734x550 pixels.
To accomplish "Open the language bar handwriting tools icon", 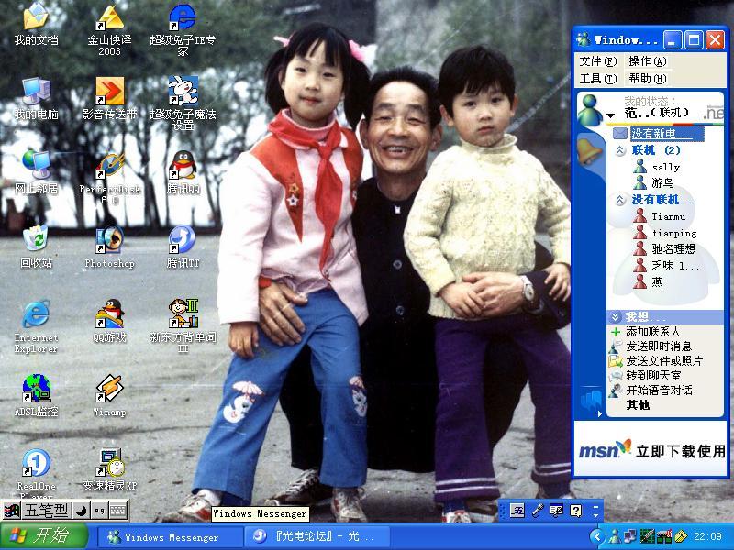I will click(556, 511).
